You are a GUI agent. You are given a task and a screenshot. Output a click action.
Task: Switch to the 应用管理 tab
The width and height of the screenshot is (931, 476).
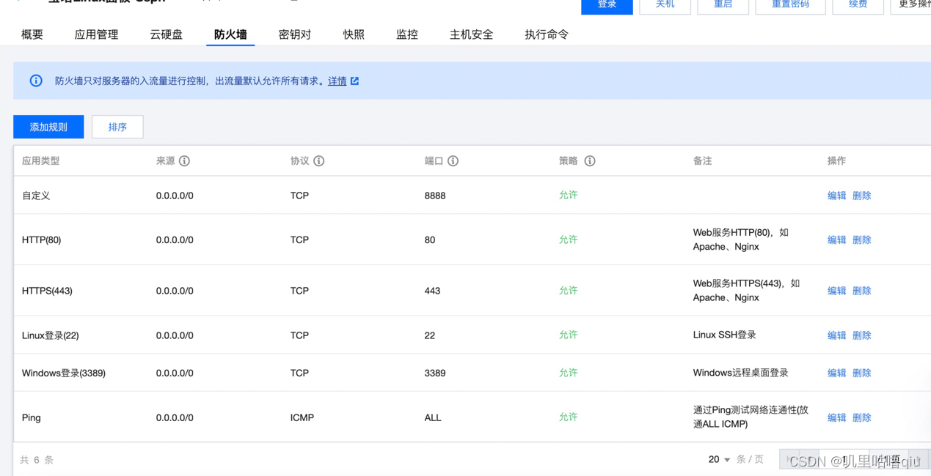[96, 34]
